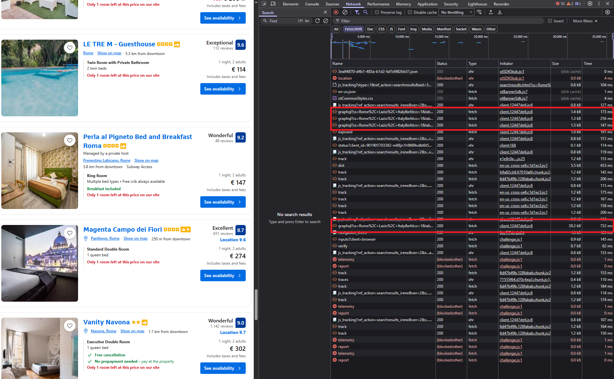This screenshot has height=379, width=614.
Task: Save LE TRE M Guesthouse with heart icon
Action: pos(70,48)
